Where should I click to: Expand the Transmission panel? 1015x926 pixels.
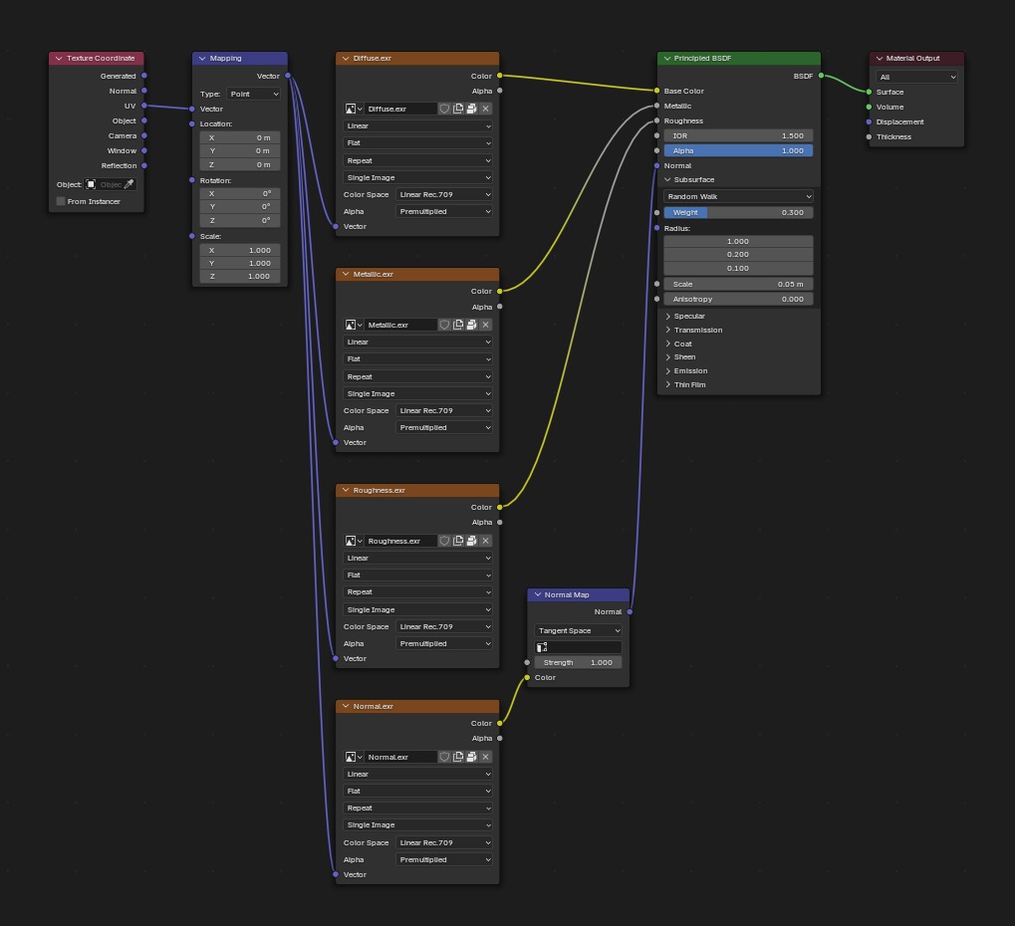coord(668,330)
